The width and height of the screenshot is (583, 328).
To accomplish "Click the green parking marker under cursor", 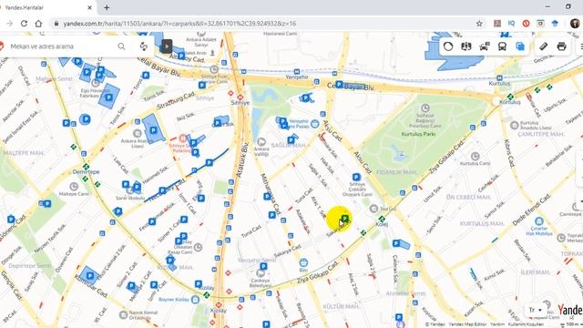I will [345, 219].
